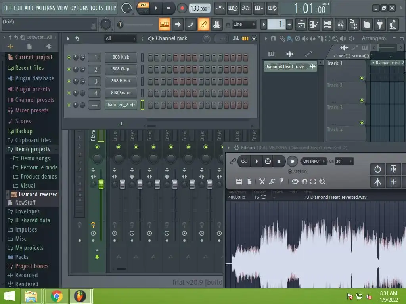Screen dimensions: 406x304
Task: Open the TOOLS menu
Action: [x=97, y=8]
